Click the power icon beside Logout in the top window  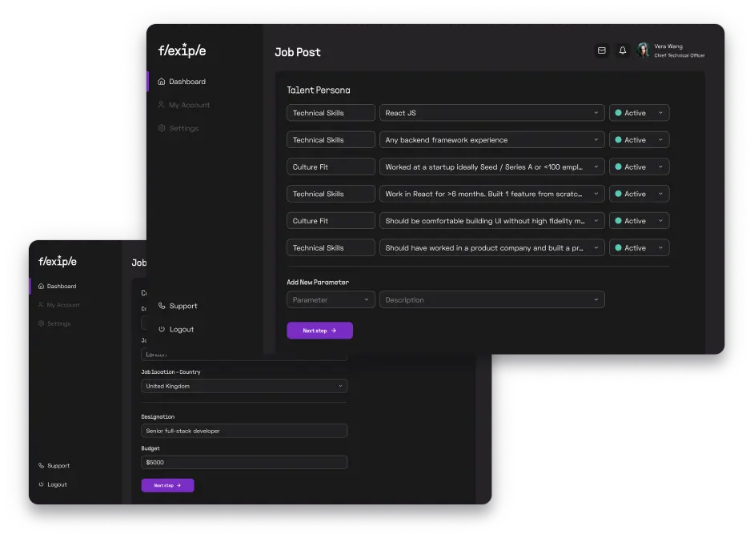tap(162, 329)
